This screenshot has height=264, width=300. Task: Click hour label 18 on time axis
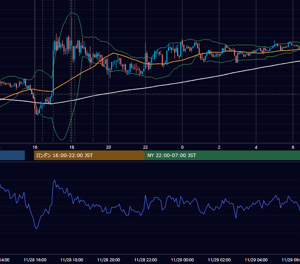(71, 147)
